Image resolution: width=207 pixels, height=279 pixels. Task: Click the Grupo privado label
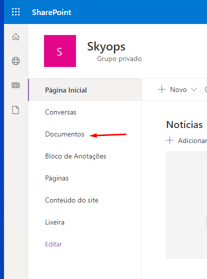click(x=119, y=58)
